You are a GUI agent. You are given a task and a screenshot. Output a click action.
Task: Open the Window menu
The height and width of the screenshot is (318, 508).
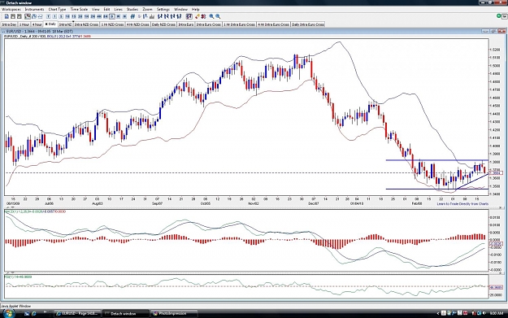[x=180, y=10]
